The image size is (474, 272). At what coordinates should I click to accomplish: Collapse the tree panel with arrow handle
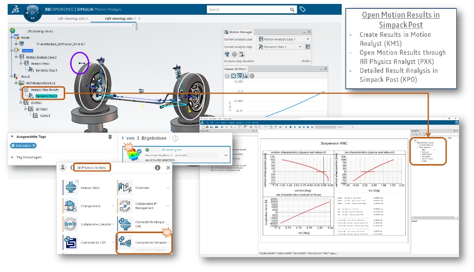click(x=133, y=25)
